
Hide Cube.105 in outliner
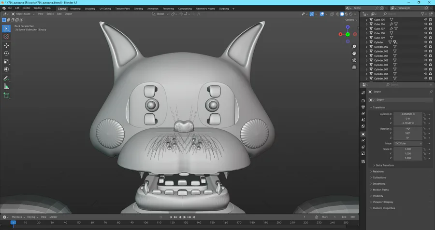pyautogui.click(x=425, y=20)
